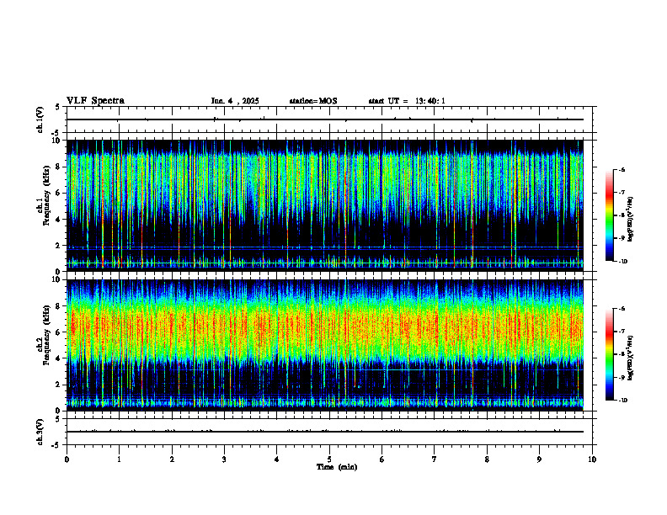Click the "-8" tick on ch.1 colorbar
The image size is (667, 515).
(622, 215)
